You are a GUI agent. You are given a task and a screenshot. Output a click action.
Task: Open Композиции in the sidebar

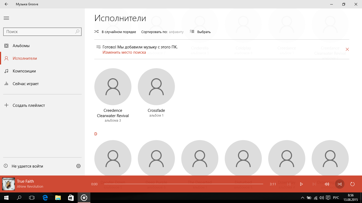tap(42, 71)
